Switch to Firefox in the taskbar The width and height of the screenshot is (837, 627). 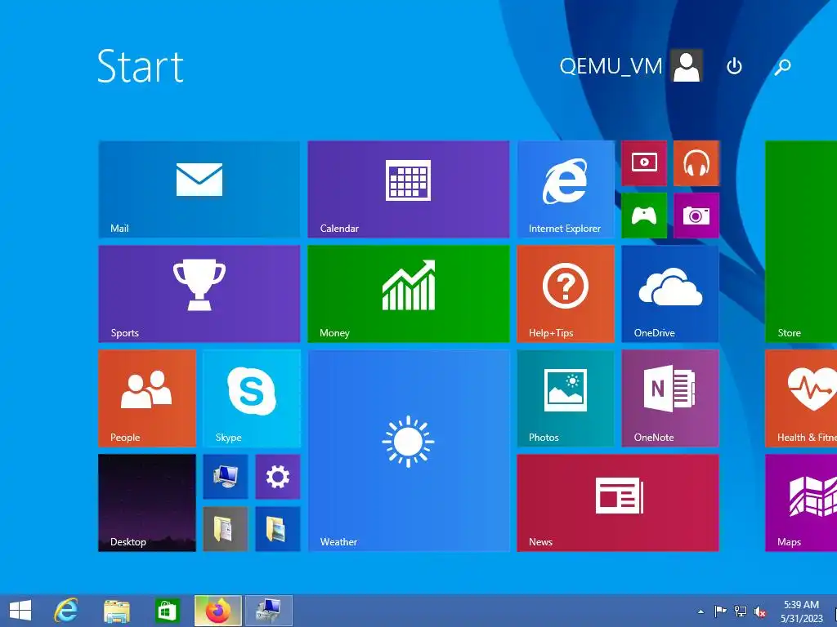pyautogui.click(x=217, y=611)
